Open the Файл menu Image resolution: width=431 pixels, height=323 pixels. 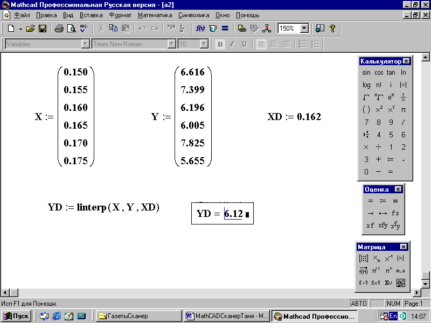(x=22, y=15)
